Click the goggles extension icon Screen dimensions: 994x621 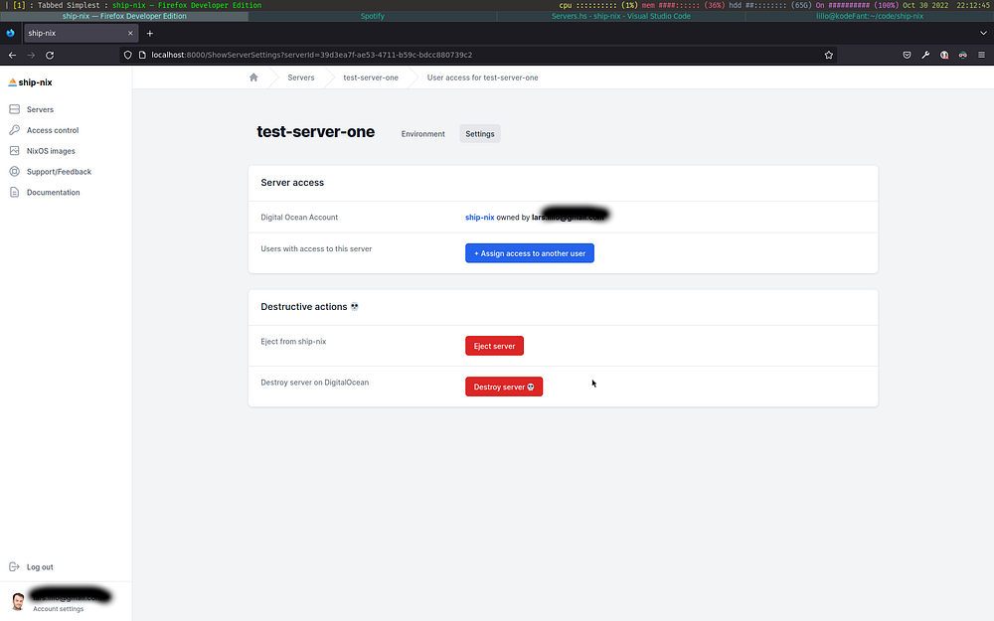[963, 55]
